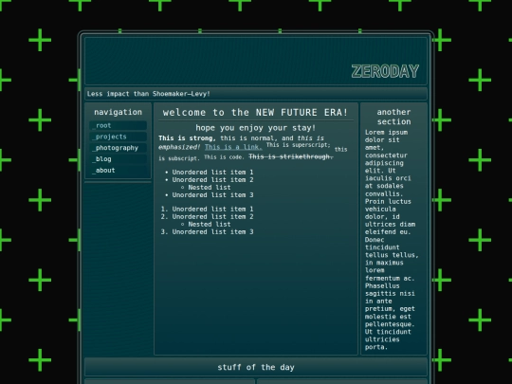Screen dimensions: 512x384
Task: Click the 'This is strikethrough.' text
Action: 291,156
